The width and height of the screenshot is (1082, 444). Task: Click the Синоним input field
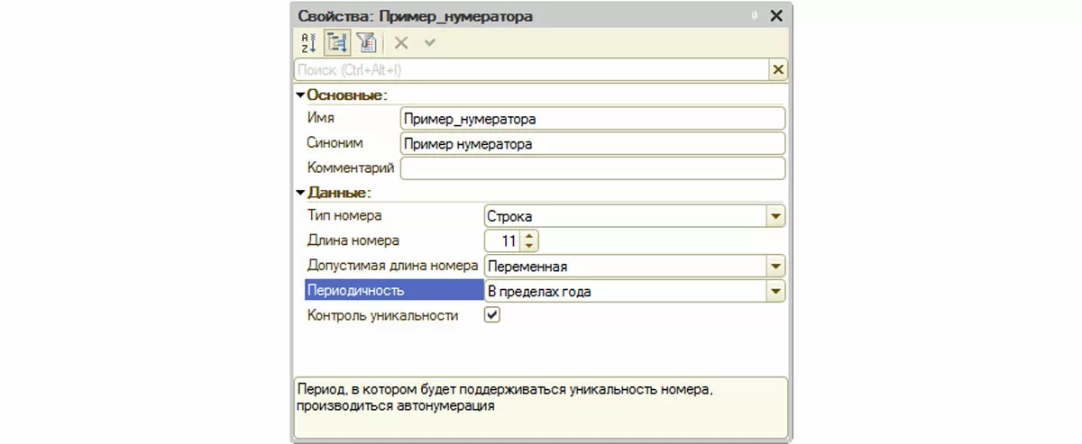[591, 143]
